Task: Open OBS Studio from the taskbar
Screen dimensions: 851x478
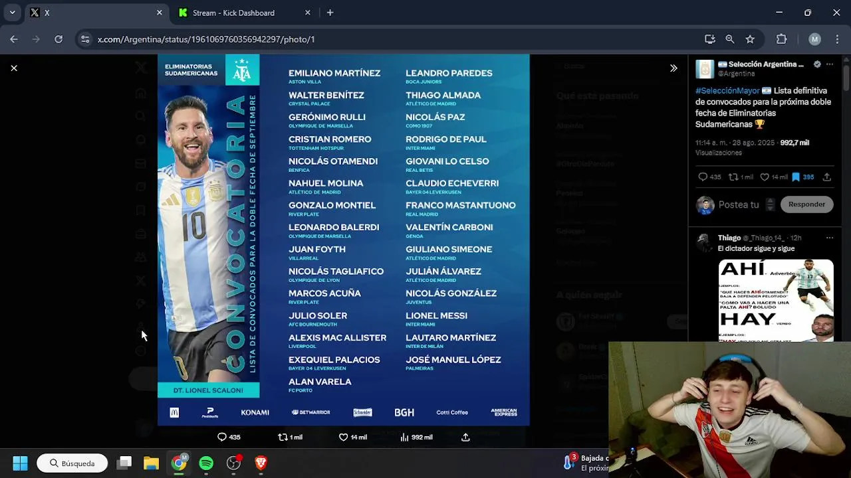Action: (x=233, y=463)
